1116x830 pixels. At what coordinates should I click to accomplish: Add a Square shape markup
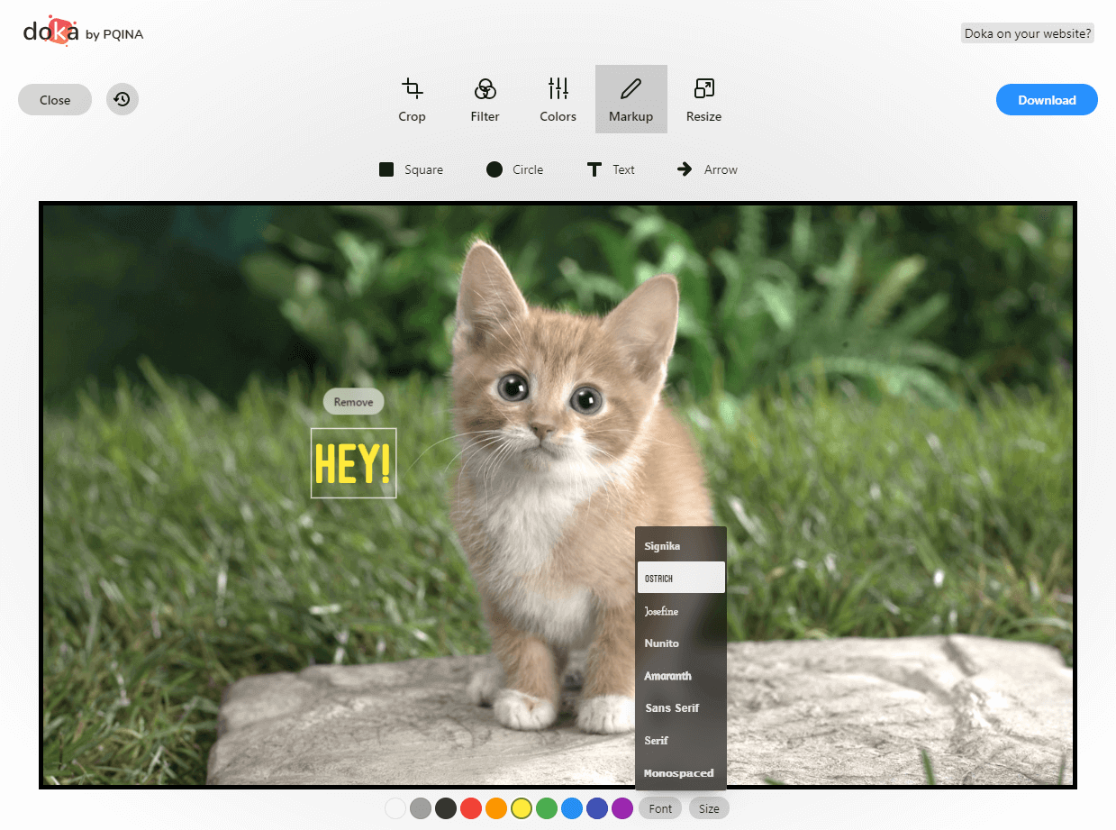[x=412, y=169]
